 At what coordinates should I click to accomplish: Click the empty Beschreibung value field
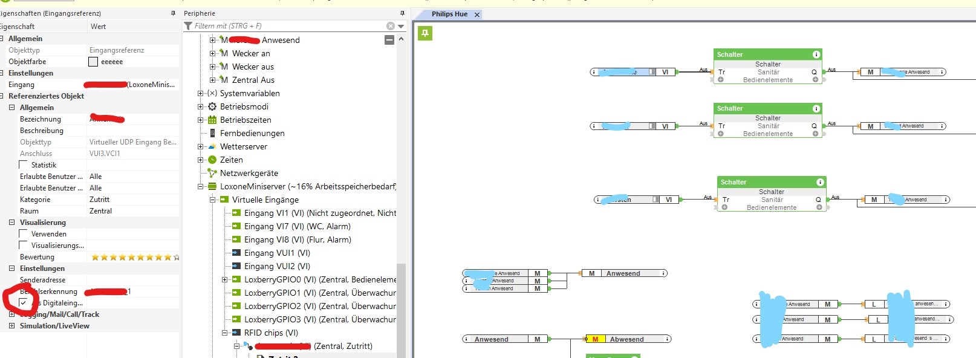pos(133,131)
